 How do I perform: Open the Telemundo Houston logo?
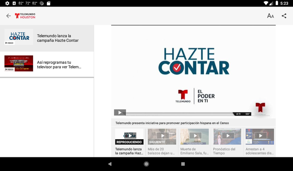tap(25, 16)
